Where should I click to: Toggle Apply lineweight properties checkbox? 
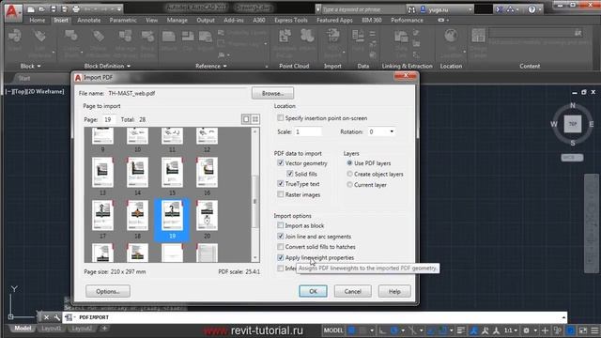(x=281, y=257)
